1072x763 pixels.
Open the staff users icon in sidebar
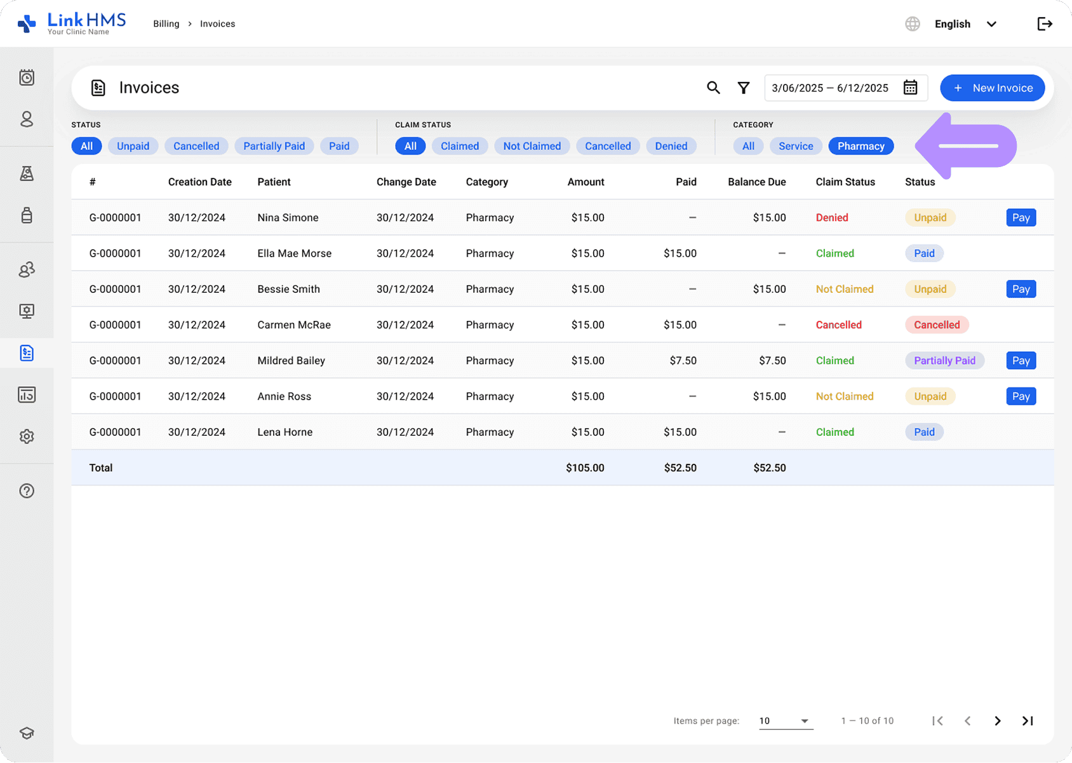point(27,269)
